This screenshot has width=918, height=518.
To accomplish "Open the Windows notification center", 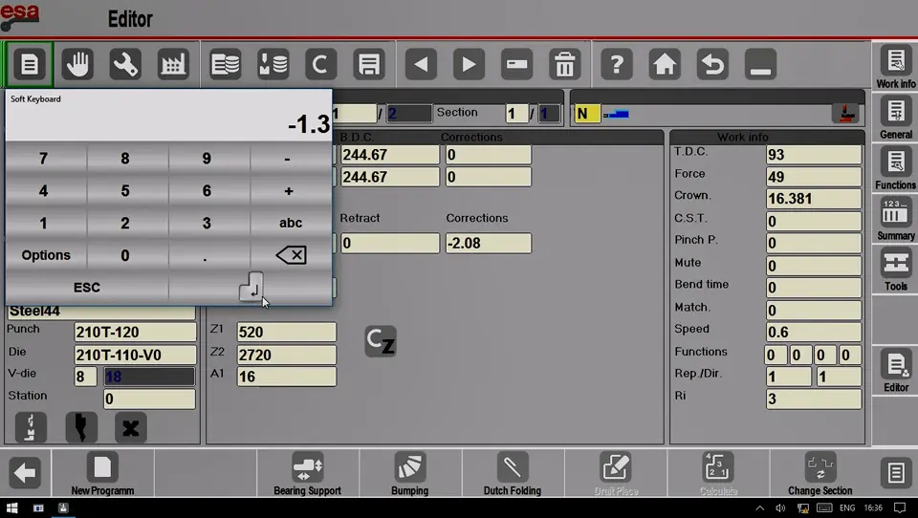I will 900,507.
